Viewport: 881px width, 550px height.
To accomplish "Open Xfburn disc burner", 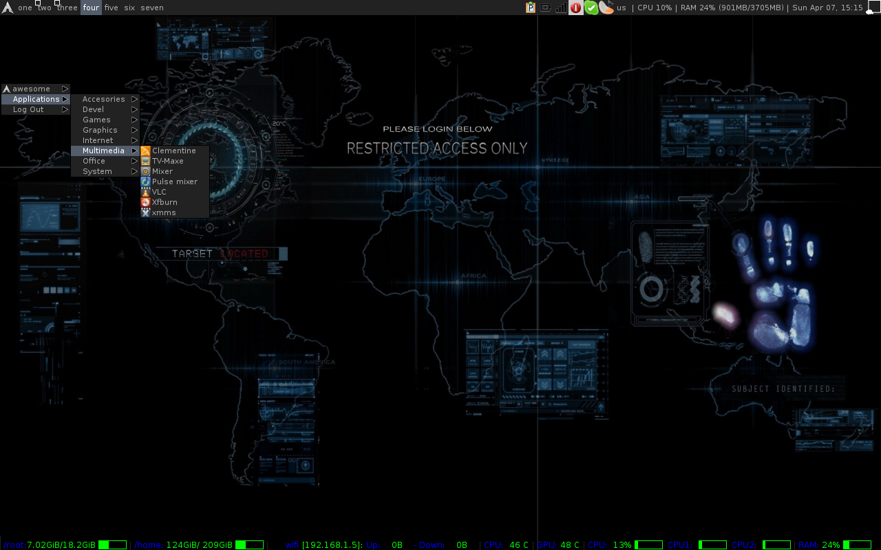I will [164, 202].
